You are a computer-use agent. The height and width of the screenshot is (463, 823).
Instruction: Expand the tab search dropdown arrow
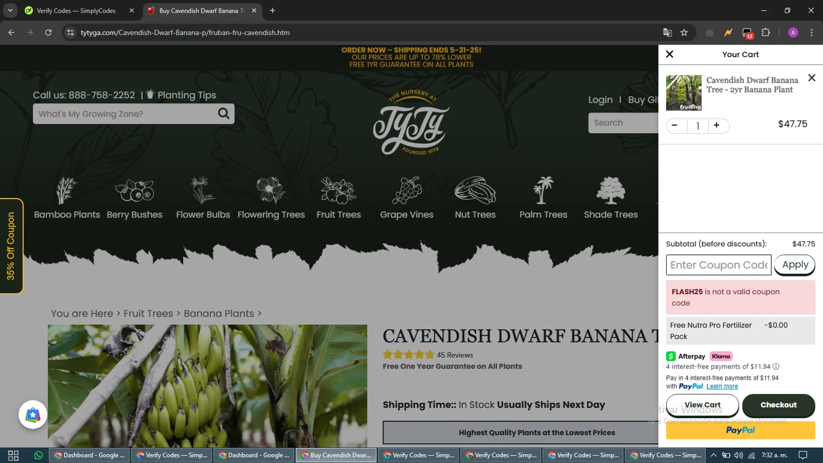(x=10, y=10)
